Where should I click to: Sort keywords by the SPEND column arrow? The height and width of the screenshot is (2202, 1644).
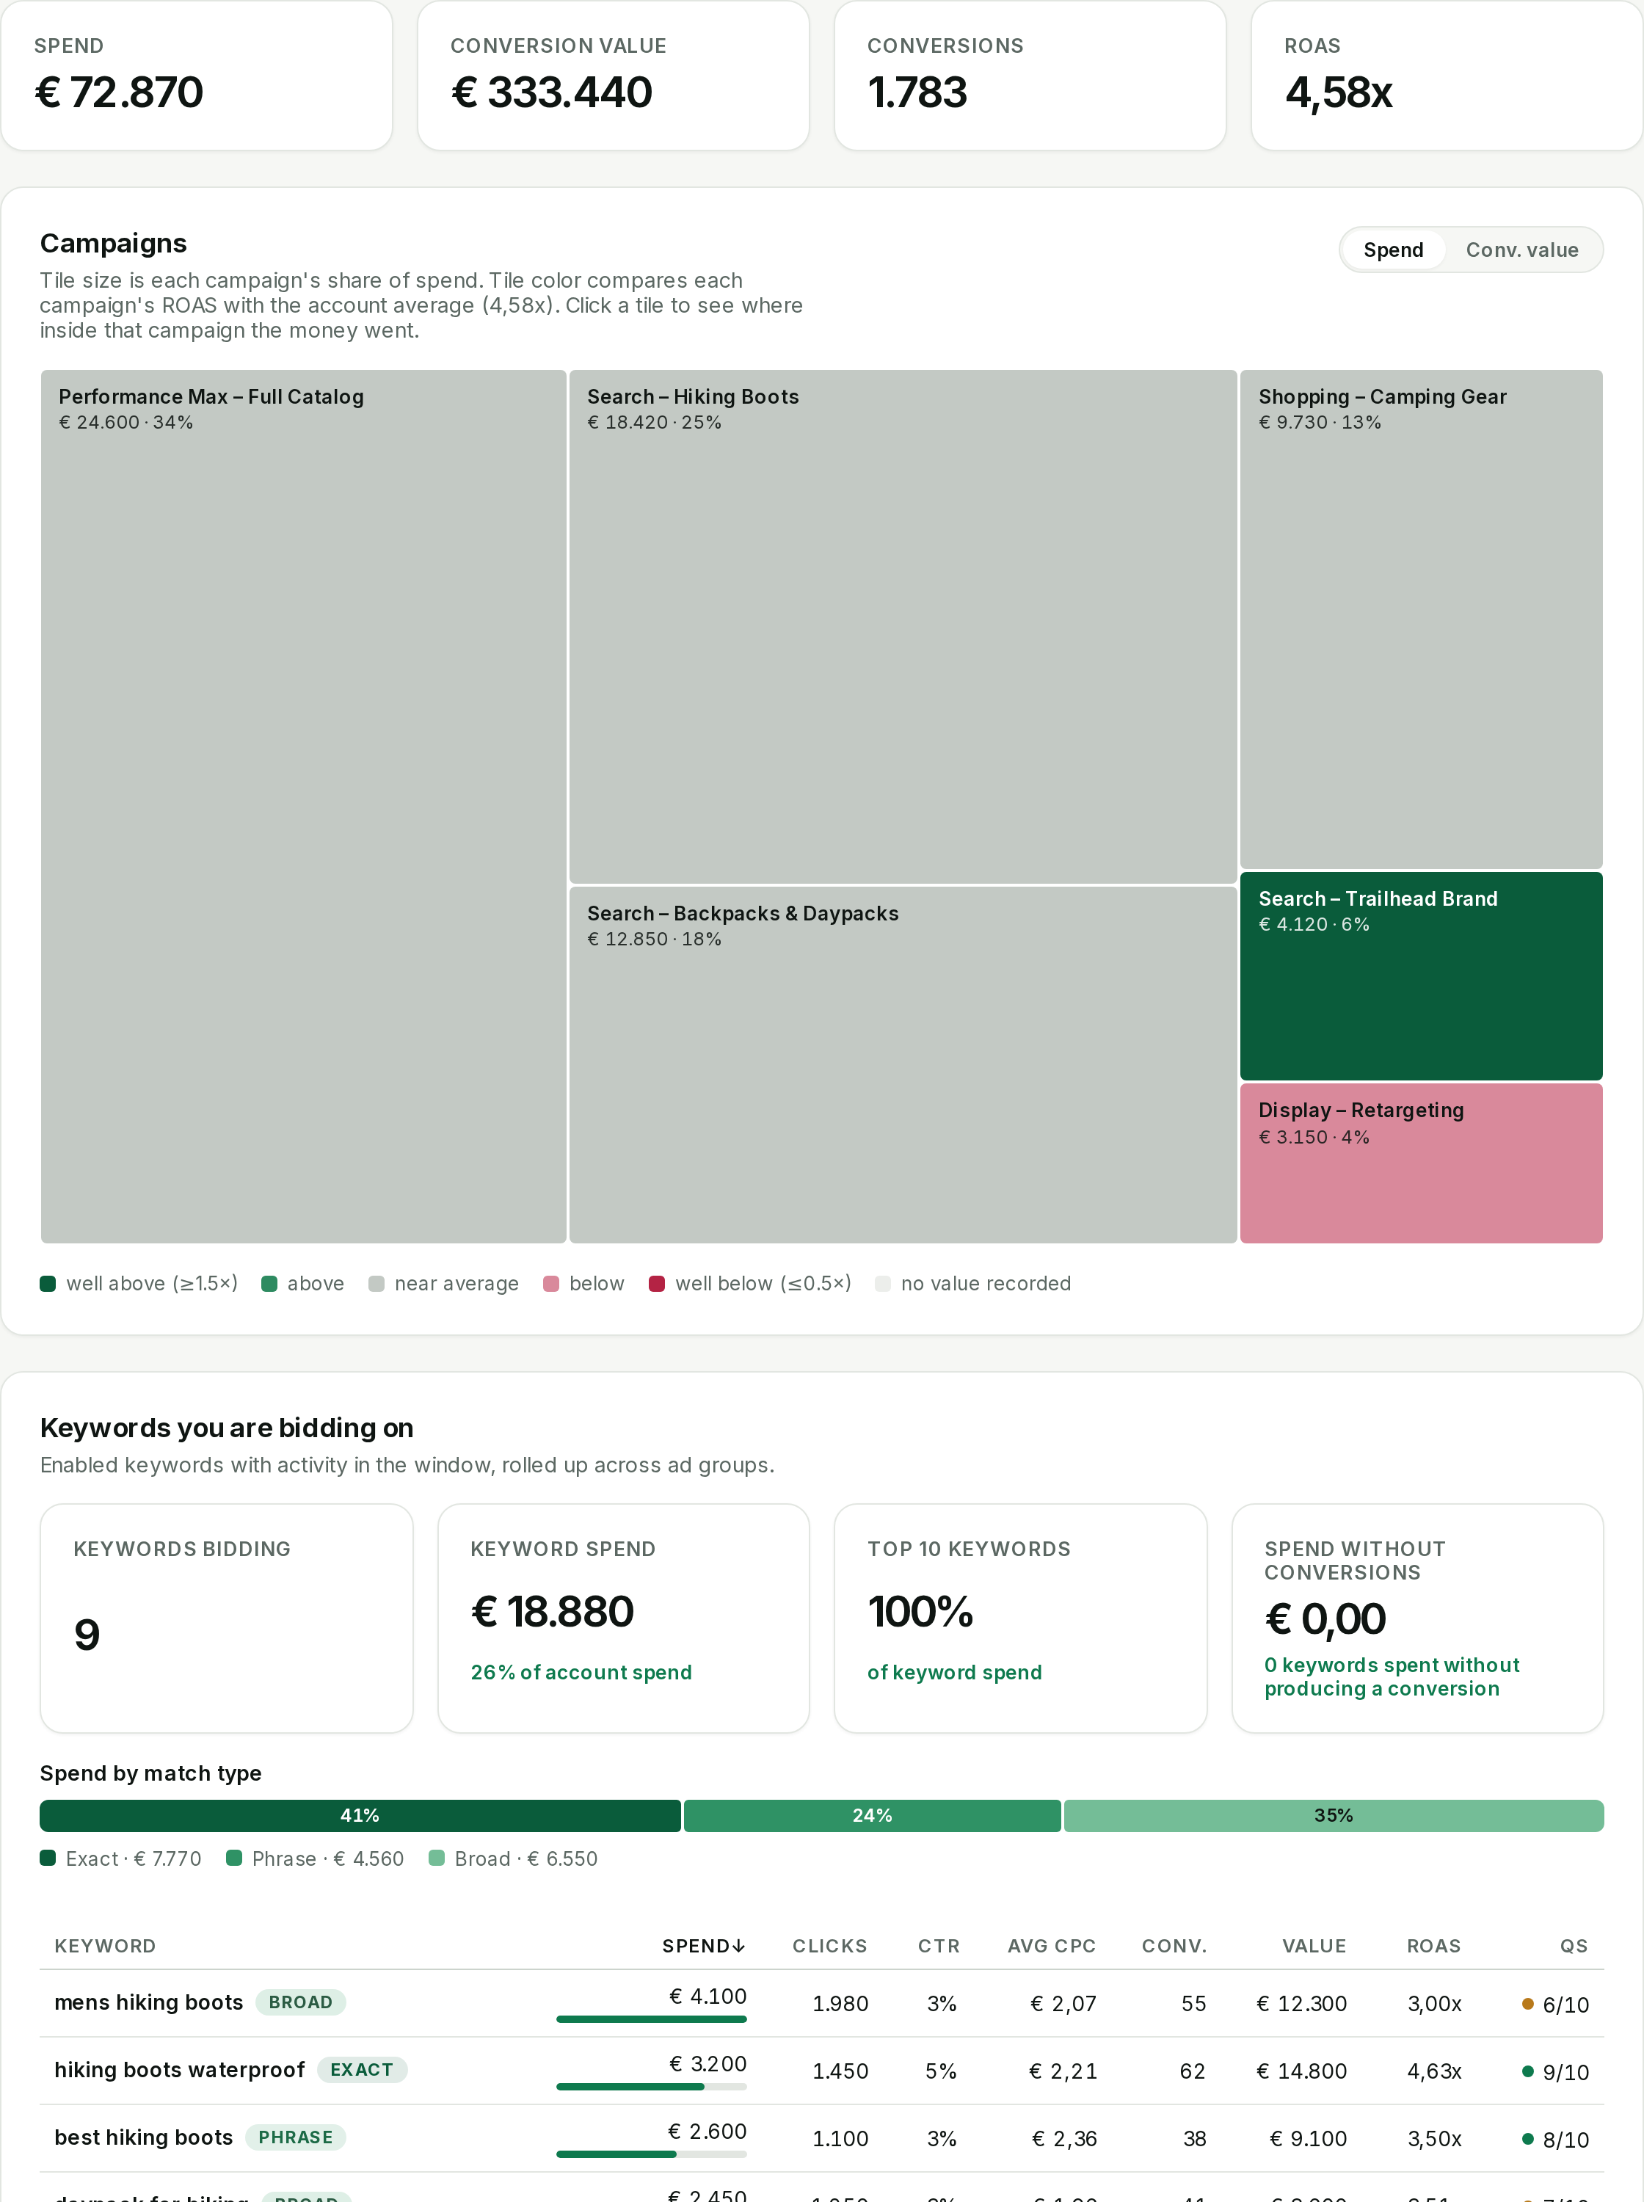point(738,1947)
